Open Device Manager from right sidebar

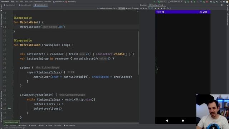(228, 19)
